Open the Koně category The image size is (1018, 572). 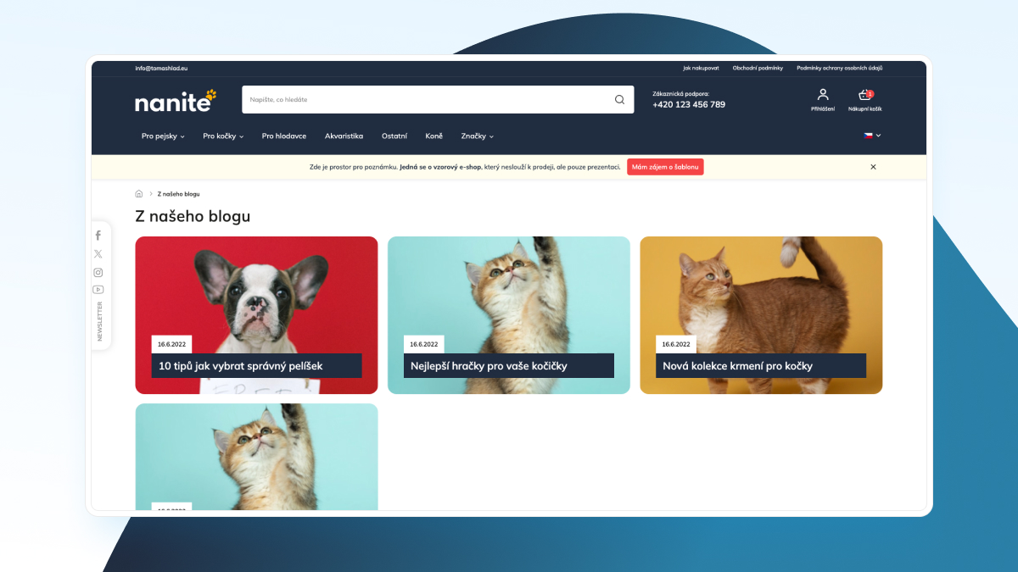click(433, 136)
